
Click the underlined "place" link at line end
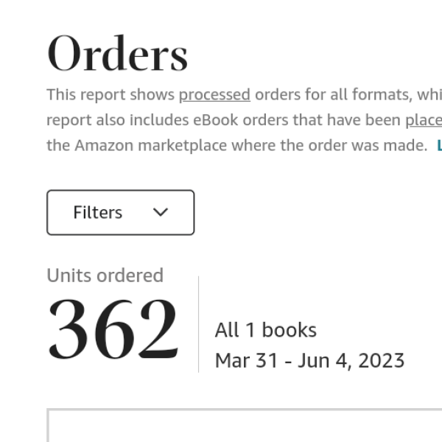[424, 120]
